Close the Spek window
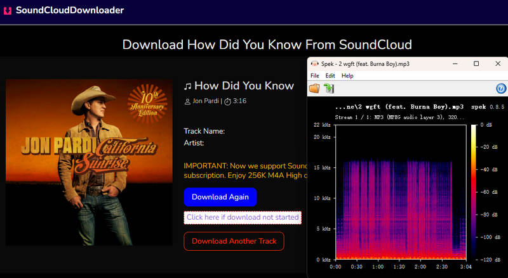This screenshot has width=508, height=278. tap(498, 64)
